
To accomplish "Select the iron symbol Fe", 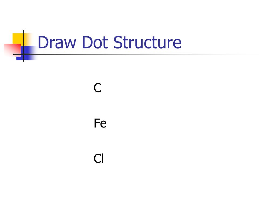I will pos(100,123).
